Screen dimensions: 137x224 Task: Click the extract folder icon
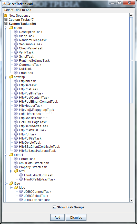(11, 155)
